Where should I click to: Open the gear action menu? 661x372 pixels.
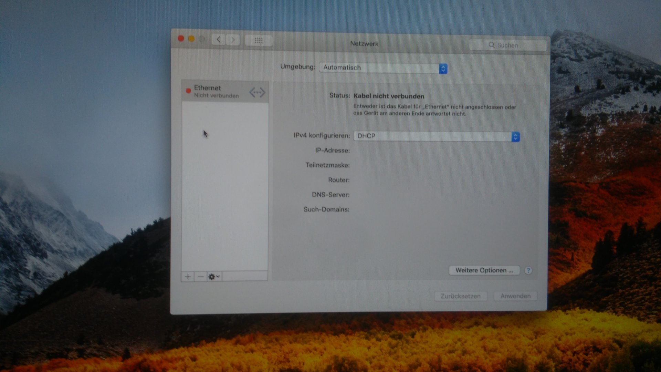pos(212,277)
